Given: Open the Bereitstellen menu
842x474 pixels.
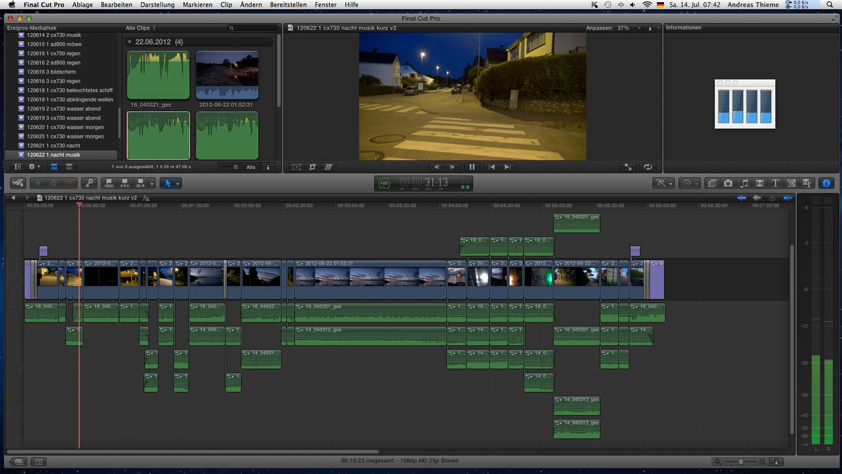Looking at the screenshot, I should 288,4.
